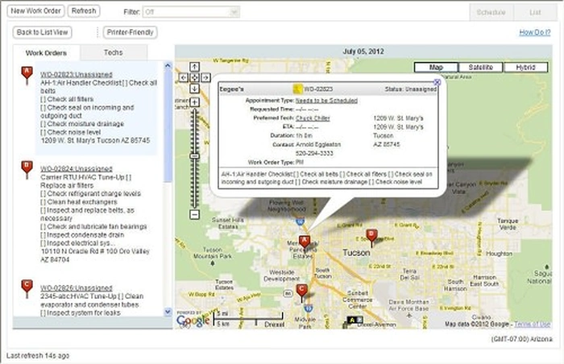The image size is (564, 364).
Task: Click address text 10110 N Oracle Rd # 100
Action: (81, 251)
